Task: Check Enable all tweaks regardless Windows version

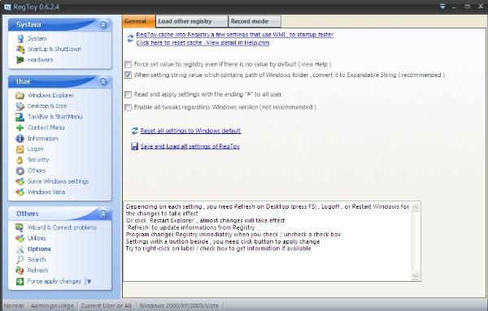Action: coord(128,107)
